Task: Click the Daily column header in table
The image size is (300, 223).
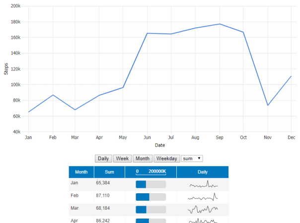Action: (203, 172)
